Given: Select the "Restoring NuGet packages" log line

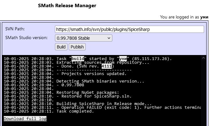Looking at the screenshot, I should click(x=88, y=93).
